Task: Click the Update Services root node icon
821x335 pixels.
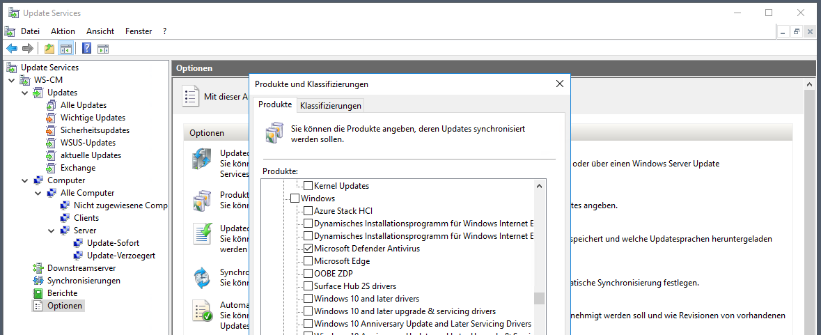Action: 12,68
